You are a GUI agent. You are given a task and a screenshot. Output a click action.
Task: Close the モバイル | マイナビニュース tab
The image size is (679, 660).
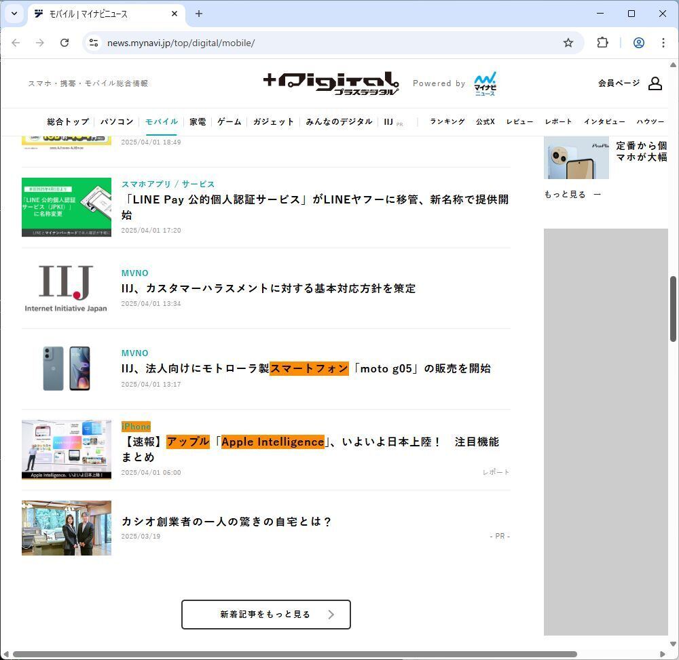175,14
